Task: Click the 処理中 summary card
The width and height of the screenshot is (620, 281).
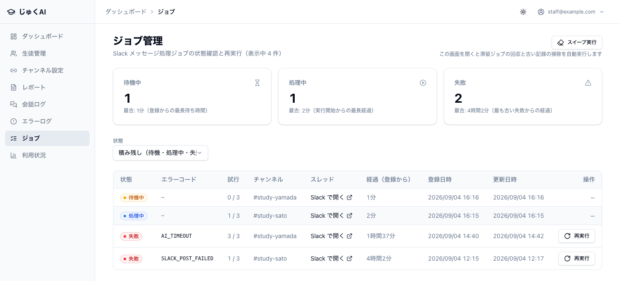Action: point(358,96)
